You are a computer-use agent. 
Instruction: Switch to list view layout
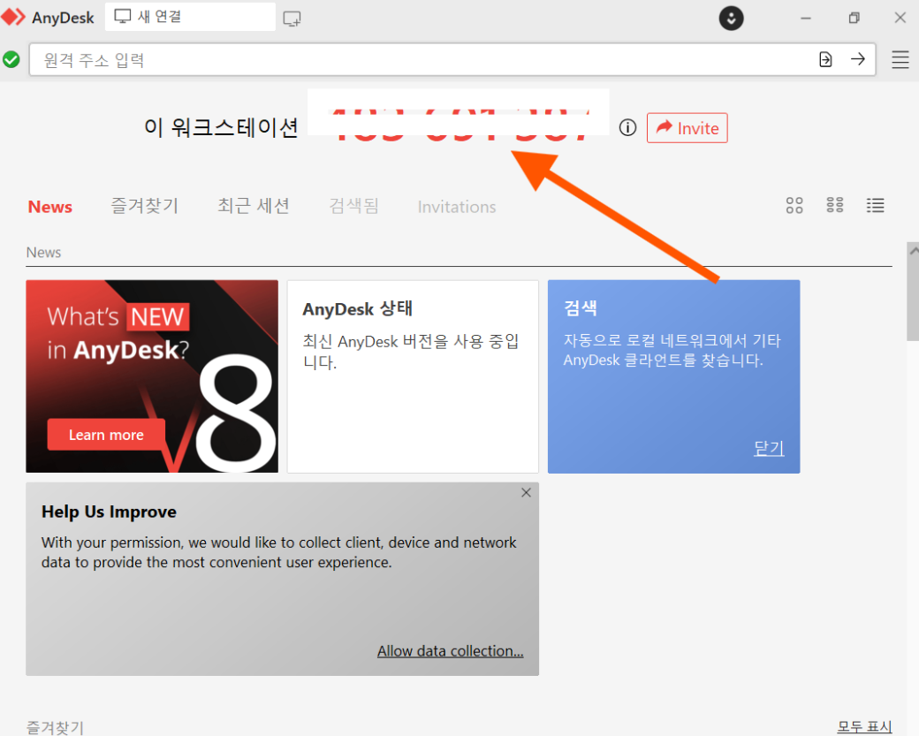[875, 205]
